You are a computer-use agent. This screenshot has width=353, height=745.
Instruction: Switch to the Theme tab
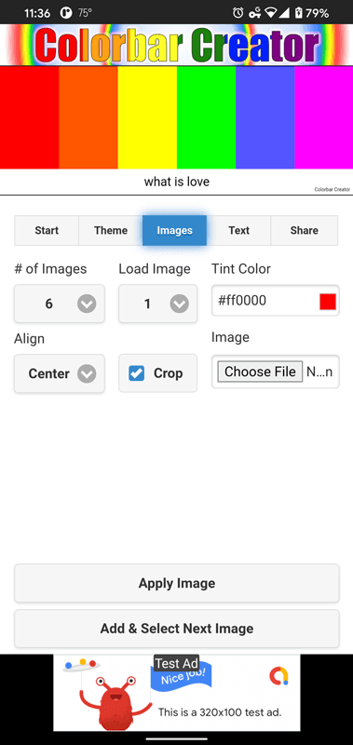[111, 230]
